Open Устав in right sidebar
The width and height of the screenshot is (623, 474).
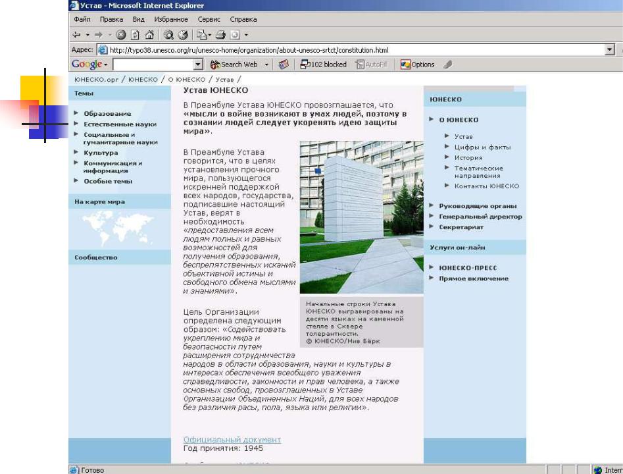coord(463,136)
